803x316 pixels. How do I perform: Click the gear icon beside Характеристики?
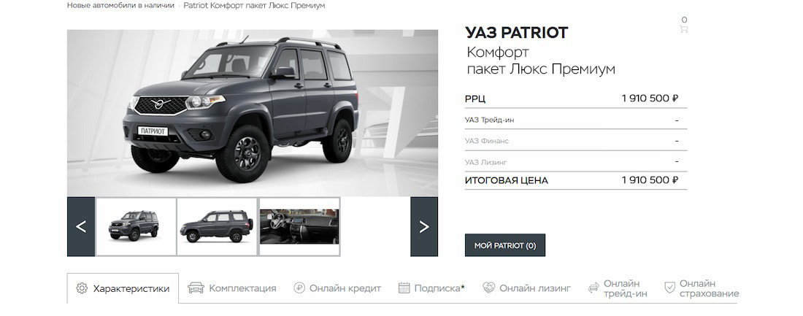tap(82, 288)
